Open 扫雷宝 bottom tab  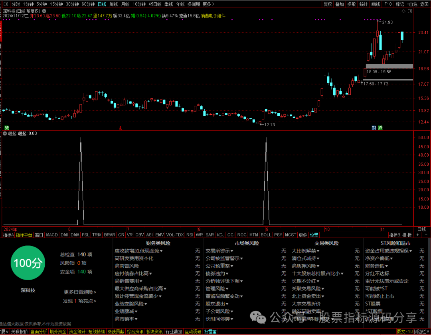[210, 332]
